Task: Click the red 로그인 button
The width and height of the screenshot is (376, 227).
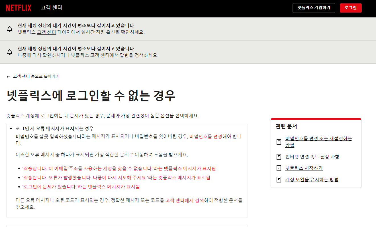Action: 350,8
